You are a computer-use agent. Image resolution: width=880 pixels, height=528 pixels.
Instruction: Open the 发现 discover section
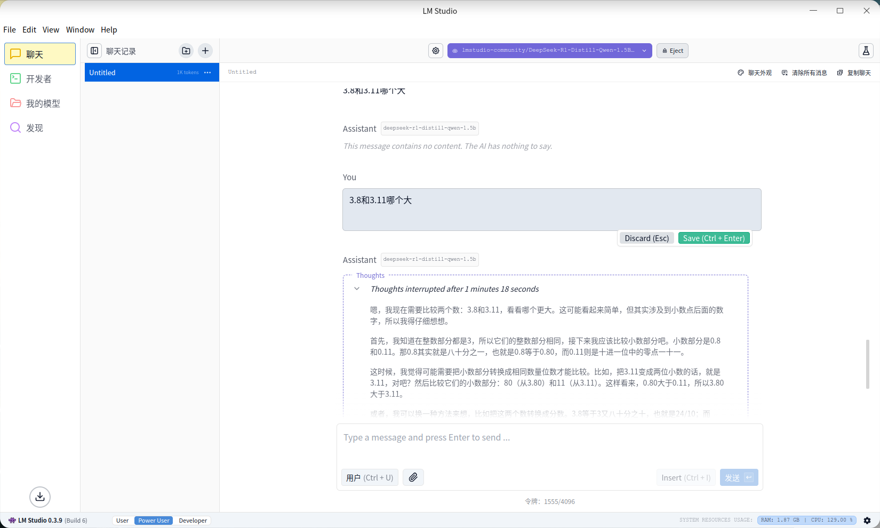(x=40, y=127)
